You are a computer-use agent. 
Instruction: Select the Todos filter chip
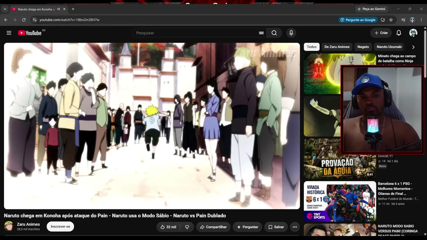click(312, 47)
